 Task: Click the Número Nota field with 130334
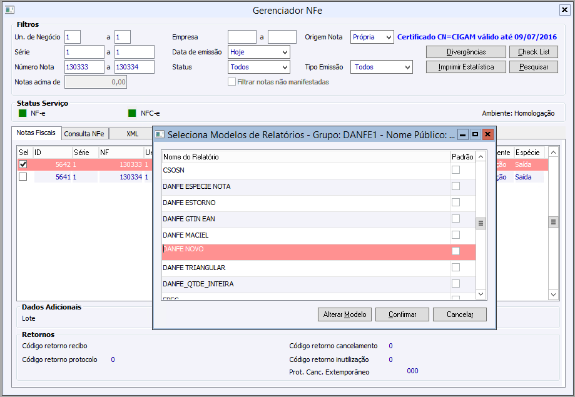coord(135,67)
